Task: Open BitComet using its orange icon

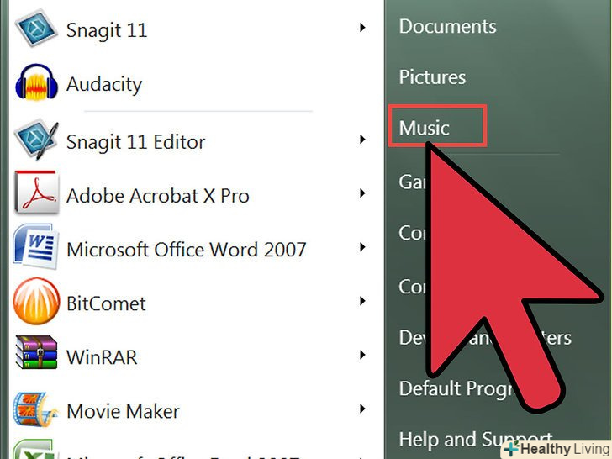Action: click(x=36, y=303)
